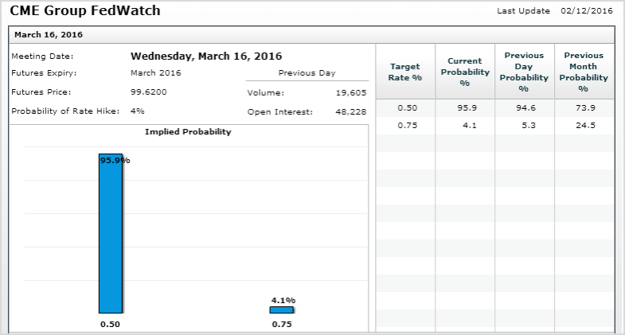Select the 0.50 target rate cell
This screenshot has width=625, height=335.
pyautogui.click(x=408, y=108)
